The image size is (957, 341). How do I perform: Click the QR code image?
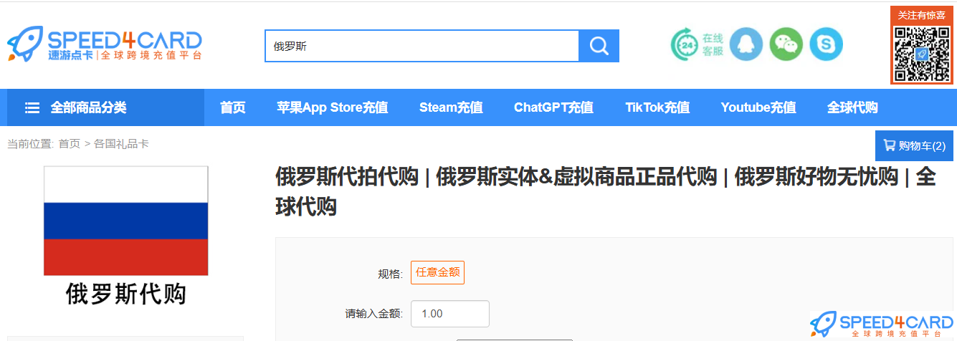(x=923, y=54)
